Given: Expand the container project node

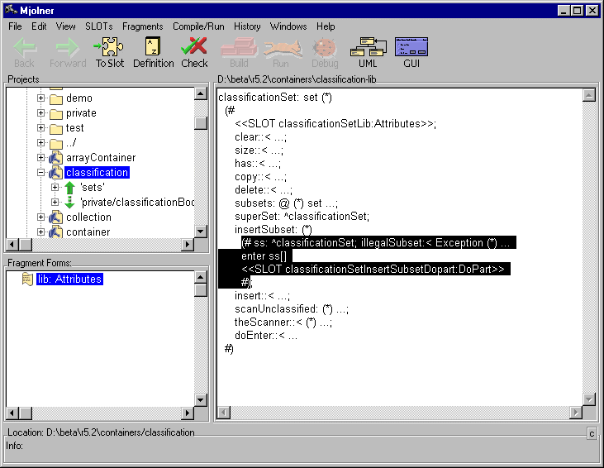Looking at the screenshot, I should (x=40, y=232).
